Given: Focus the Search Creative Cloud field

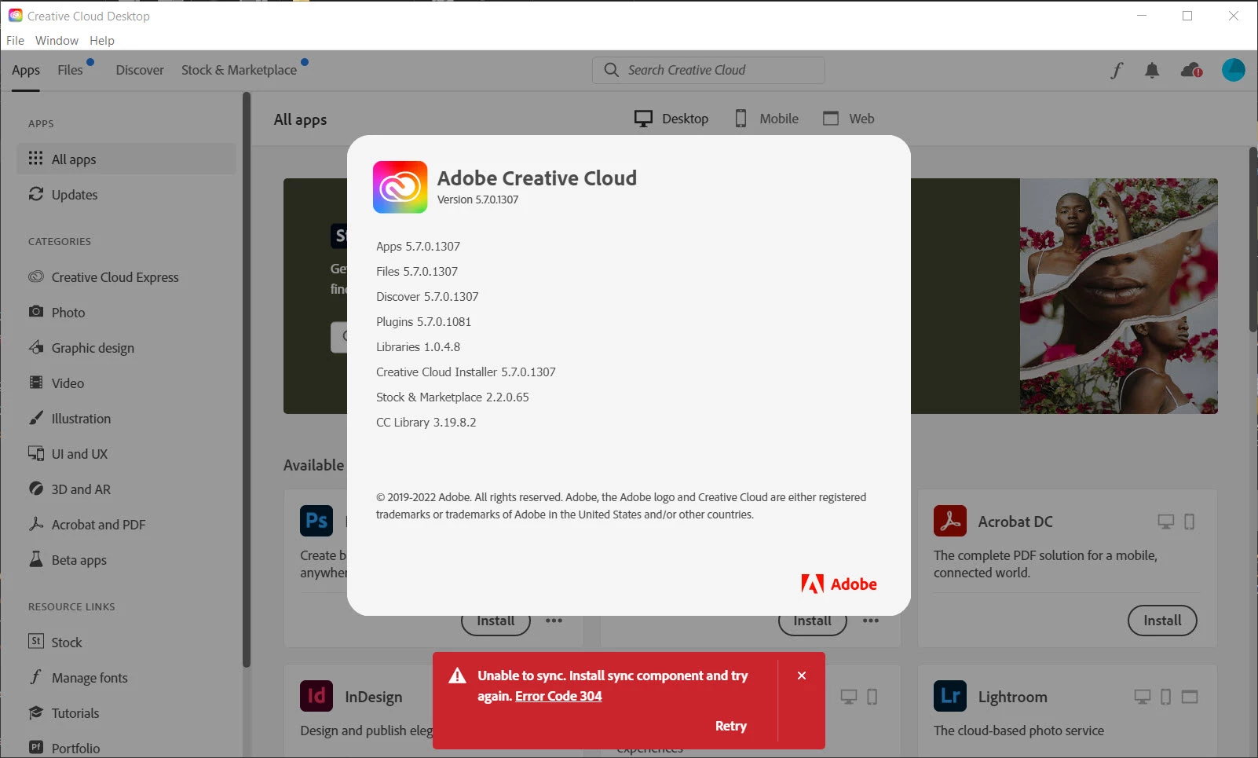Looking at the screenshot, I should click(708, 70).
